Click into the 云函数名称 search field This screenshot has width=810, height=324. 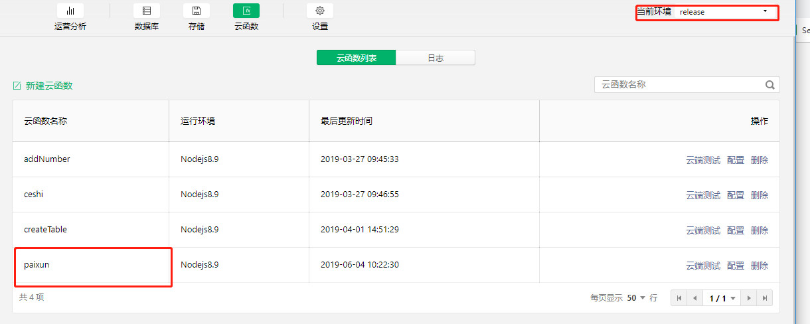pos(679,85)
